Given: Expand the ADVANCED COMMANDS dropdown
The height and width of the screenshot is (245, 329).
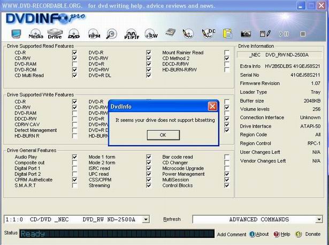Looking at the screenshot, I should click(x=257, y=219).
